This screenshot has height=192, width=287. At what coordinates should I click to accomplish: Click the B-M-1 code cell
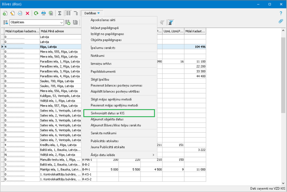[89, 170]
